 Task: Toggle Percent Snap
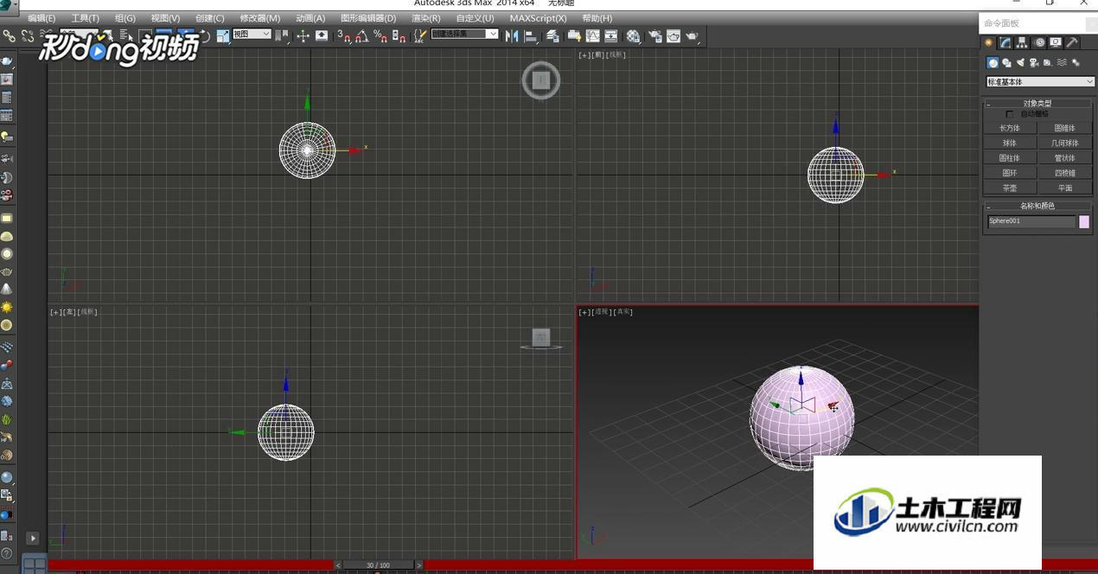380,35
